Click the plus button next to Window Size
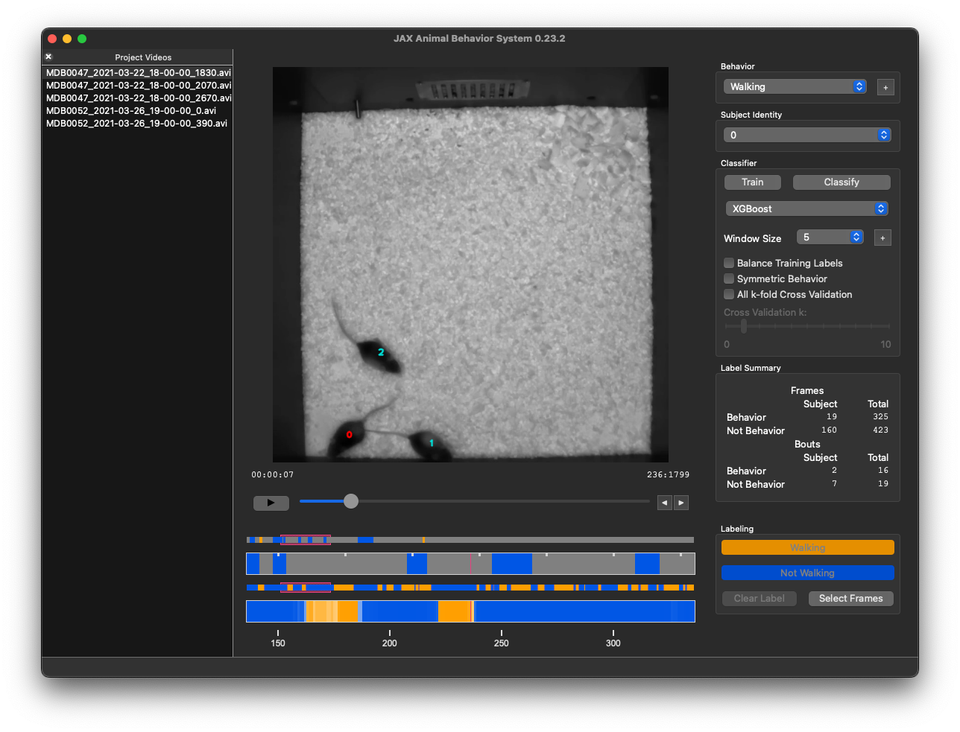This screenshot has width=960, height=732. click(882, 237)
